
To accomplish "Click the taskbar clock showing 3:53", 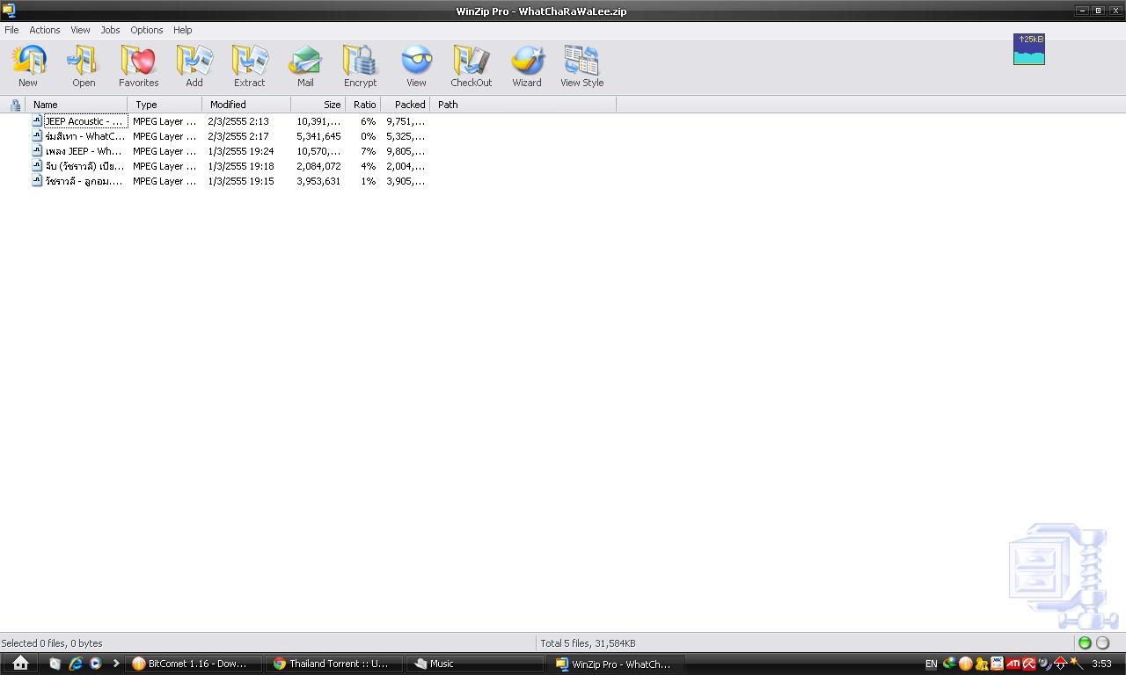I will [1101, 664].
